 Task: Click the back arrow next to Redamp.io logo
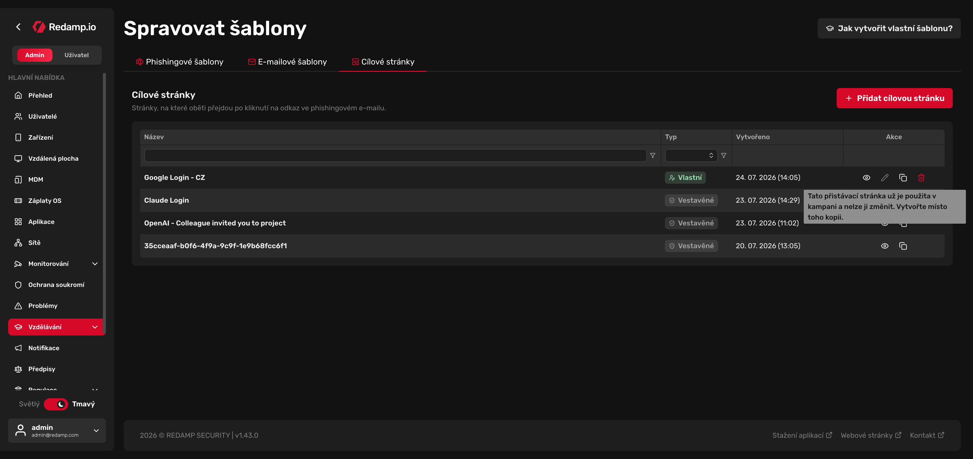(18, 27)
